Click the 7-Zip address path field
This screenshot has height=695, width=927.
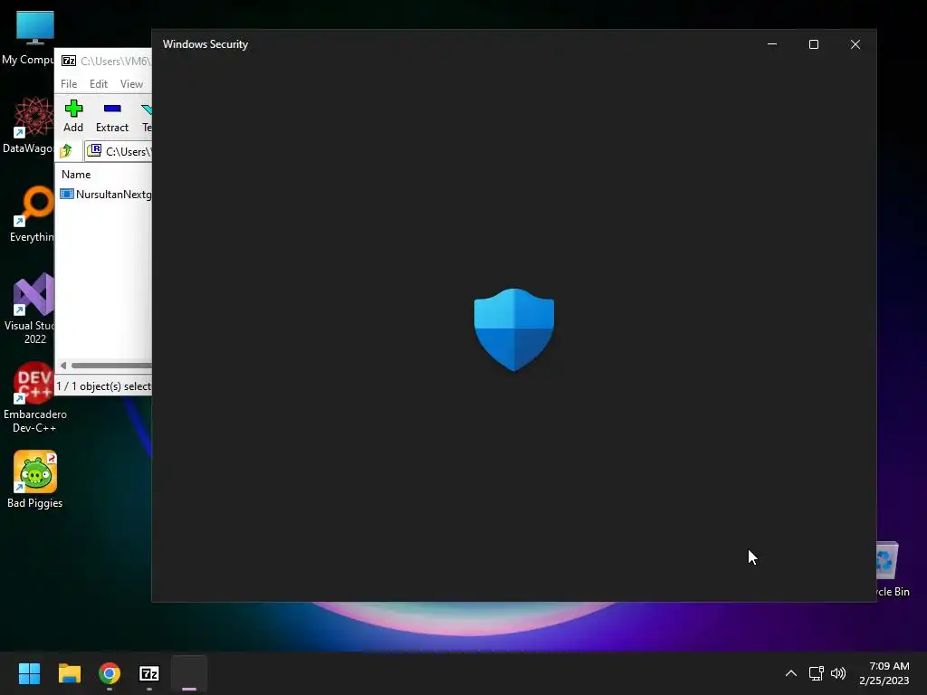tap(119, 151)
